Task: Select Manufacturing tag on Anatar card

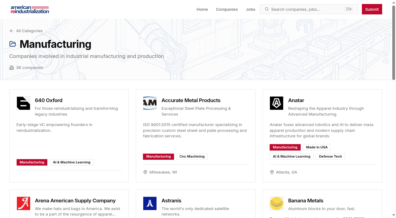Action: 285,147
